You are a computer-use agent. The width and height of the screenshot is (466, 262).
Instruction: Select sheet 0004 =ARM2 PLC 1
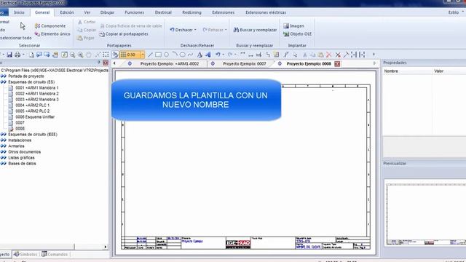click(32, 106)
